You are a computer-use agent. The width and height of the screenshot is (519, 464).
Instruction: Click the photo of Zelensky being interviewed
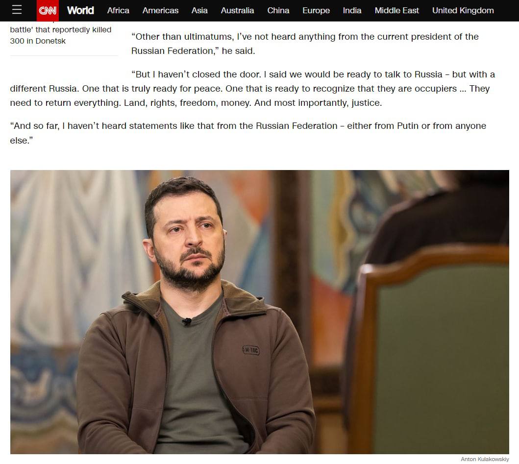click(259, 311)
